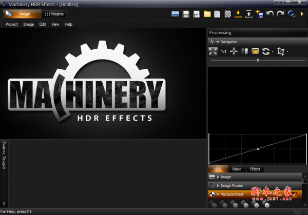The image size is (308, 215).
Task: Toggle the yellow preview frame button
Action: pyautogui.click(x=255, y=51)
